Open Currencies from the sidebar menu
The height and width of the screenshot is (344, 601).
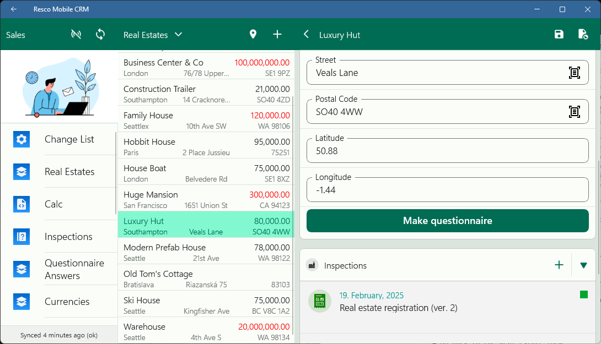[67, 302]
